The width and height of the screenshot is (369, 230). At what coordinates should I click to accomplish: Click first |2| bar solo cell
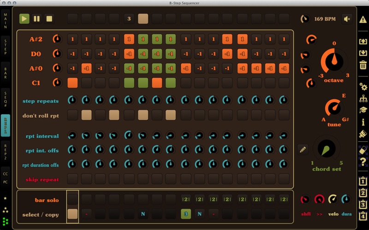coord(186,200)
